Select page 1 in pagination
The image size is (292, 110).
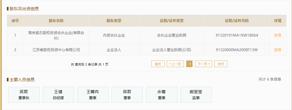[x=189, y=64]
